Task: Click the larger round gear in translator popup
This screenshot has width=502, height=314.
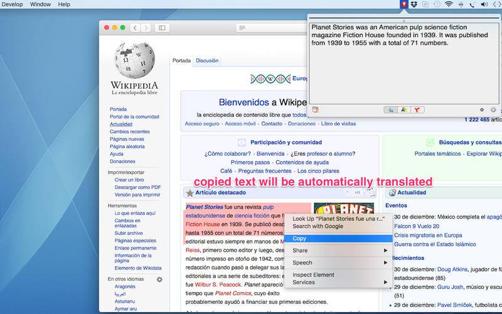Action: click(493, 109)
